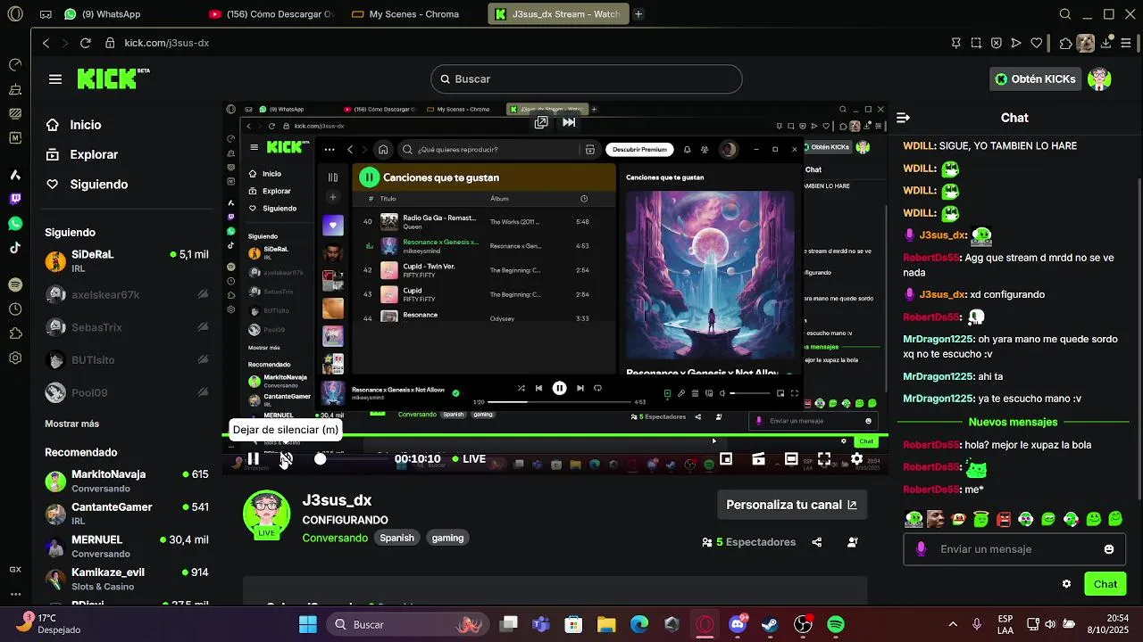Screen dimensions: 1143x642
Task: Focus the Buscar search field on Kick
Action: click(587, 79)
